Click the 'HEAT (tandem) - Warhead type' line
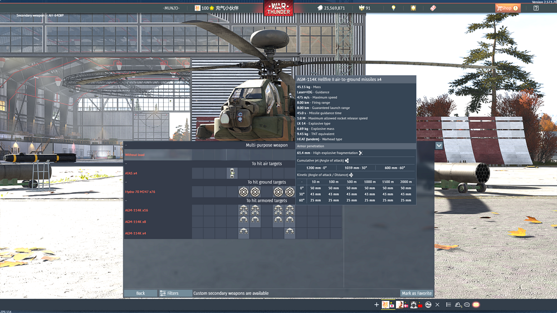 [x=319, y=139]
